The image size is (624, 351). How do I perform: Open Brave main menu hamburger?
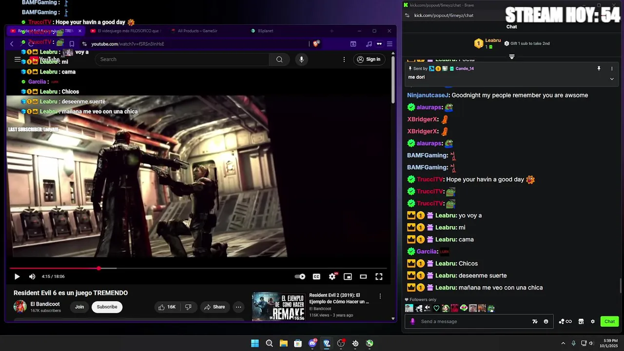tap(390, 44)
